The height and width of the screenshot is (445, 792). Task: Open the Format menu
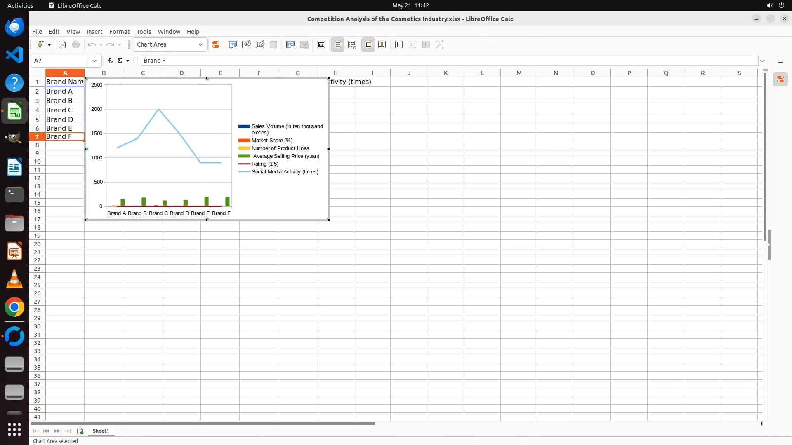pyautogui.click(x=119, y=31)
